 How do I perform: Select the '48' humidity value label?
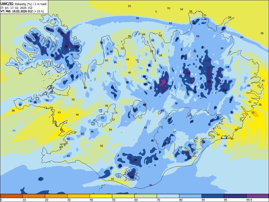click(128, 60)
